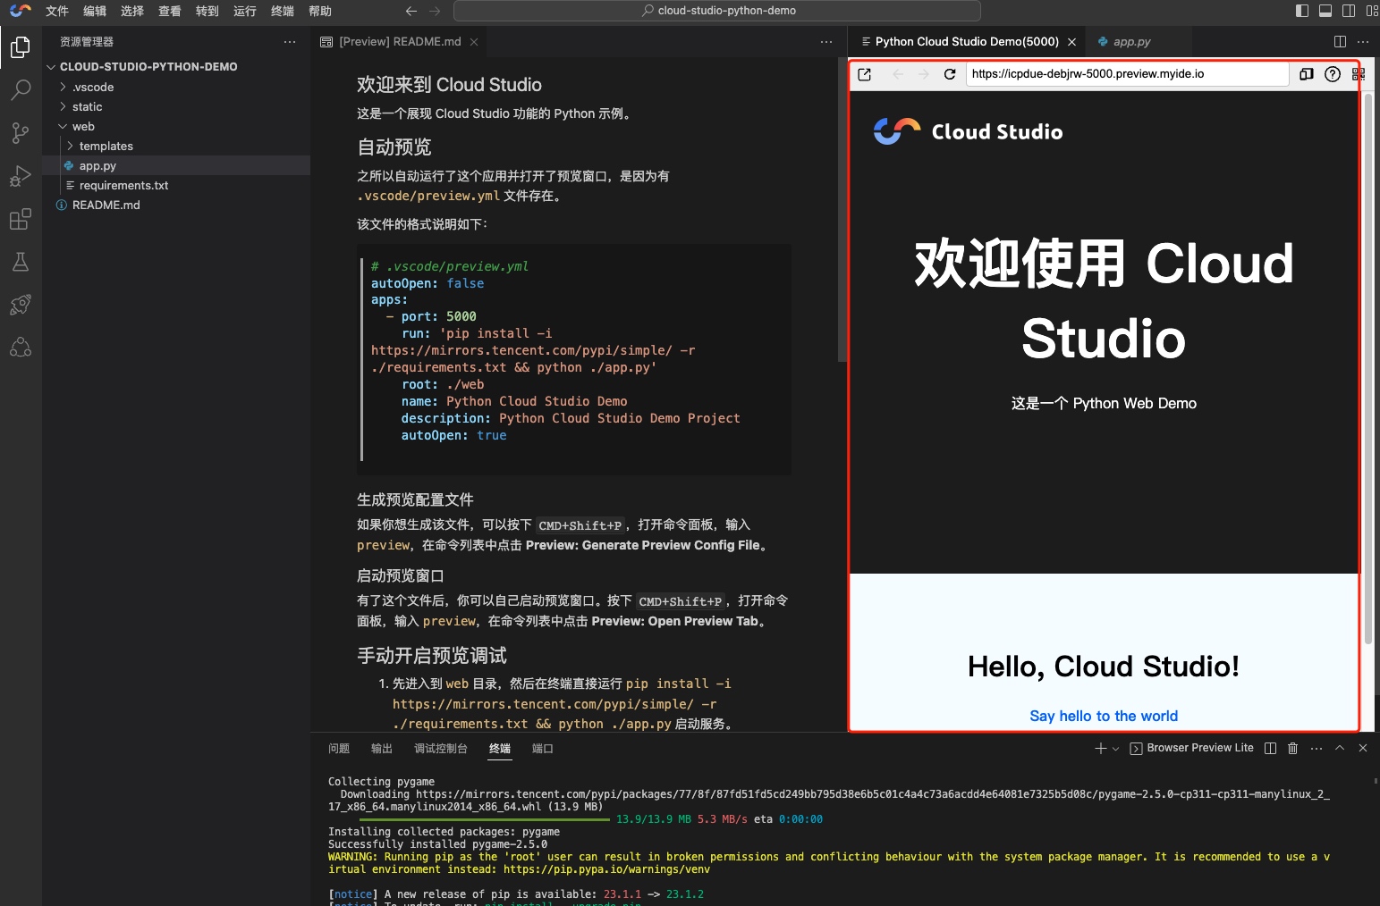1380x906 pixels.
Task: Toggle the bottom panel layout button
Action: pyautogui.click(x=1325, y=11)
